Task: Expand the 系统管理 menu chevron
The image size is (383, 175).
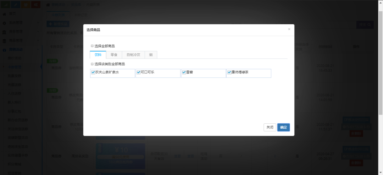Action: [x=38, y=23]
